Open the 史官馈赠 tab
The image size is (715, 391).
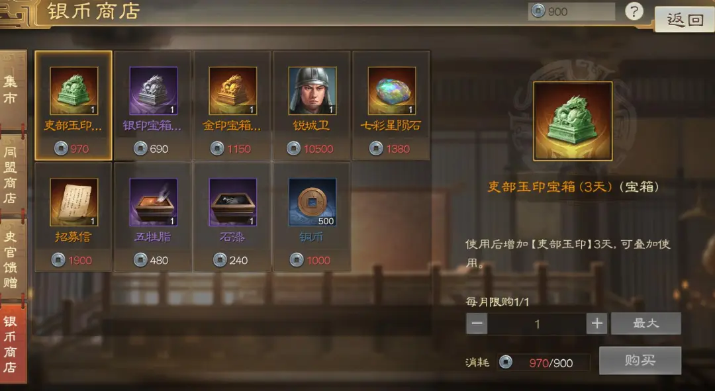pyautogui.click(x=13, y=259)
